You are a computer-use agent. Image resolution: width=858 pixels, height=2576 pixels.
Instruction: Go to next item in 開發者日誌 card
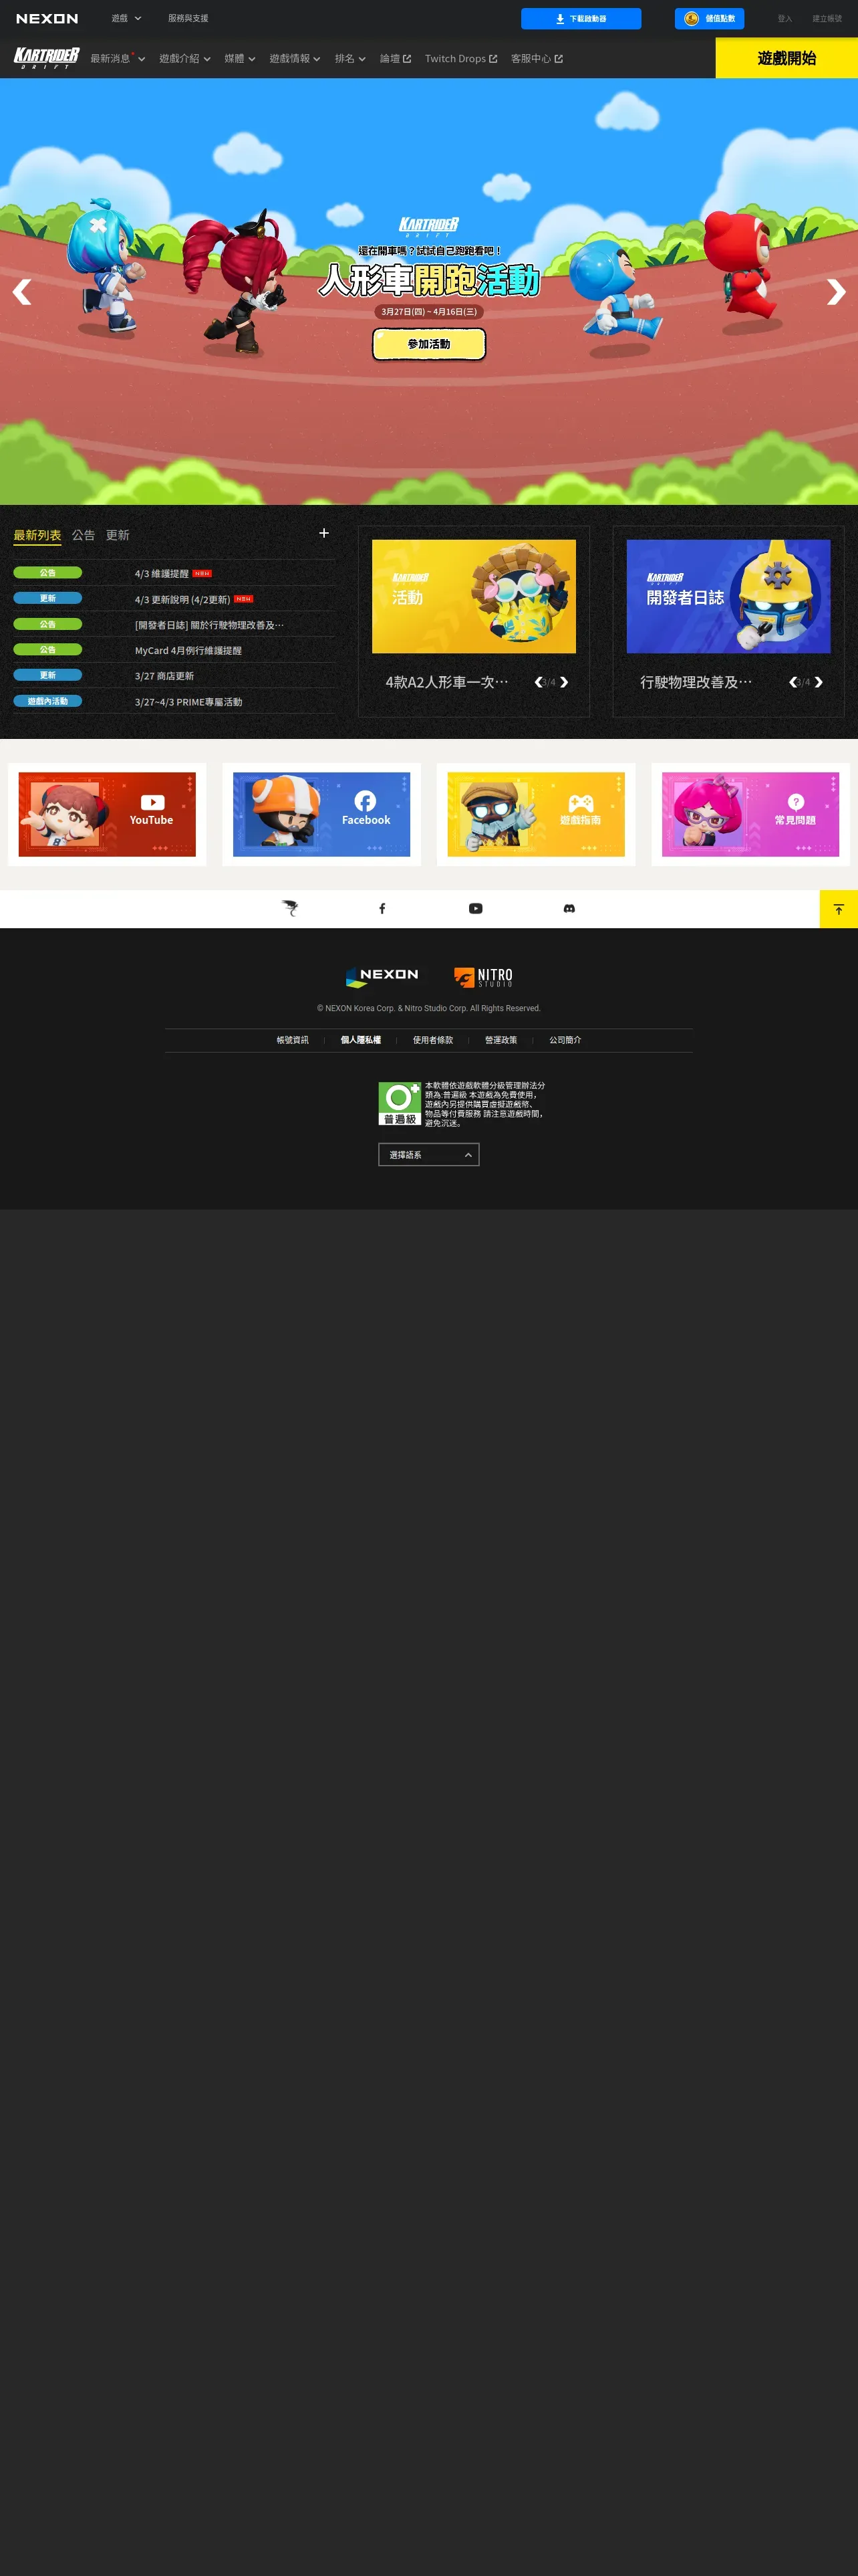(819, 682)
